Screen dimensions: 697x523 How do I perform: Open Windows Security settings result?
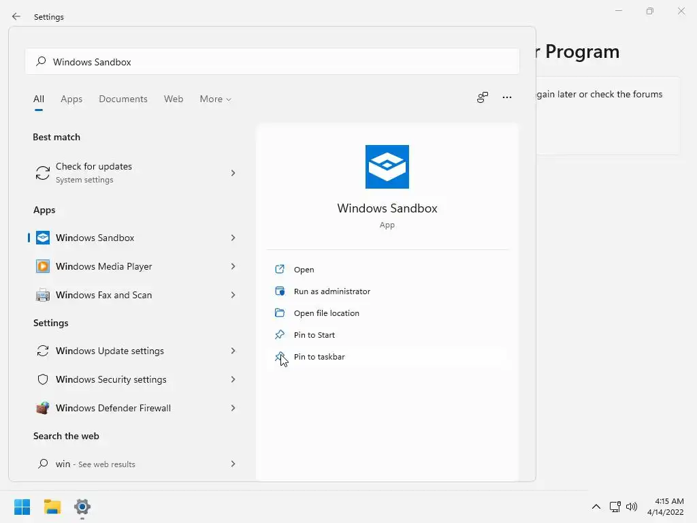[135, 379]
